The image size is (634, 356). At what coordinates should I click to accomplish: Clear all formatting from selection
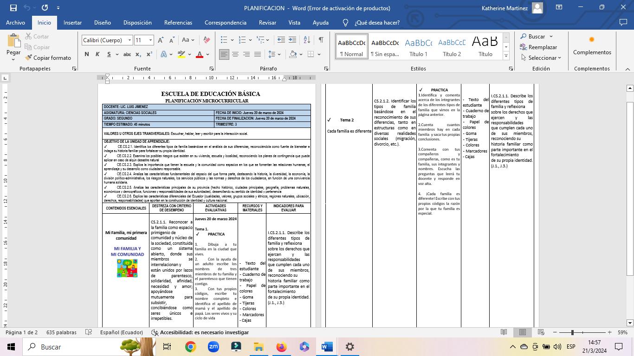pyautogui.click(x=207, y=40)
